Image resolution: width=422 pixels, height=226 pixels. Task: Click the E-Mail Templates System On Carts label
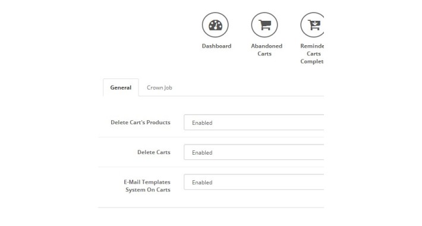pyautogui.click(x=147, y=186)
